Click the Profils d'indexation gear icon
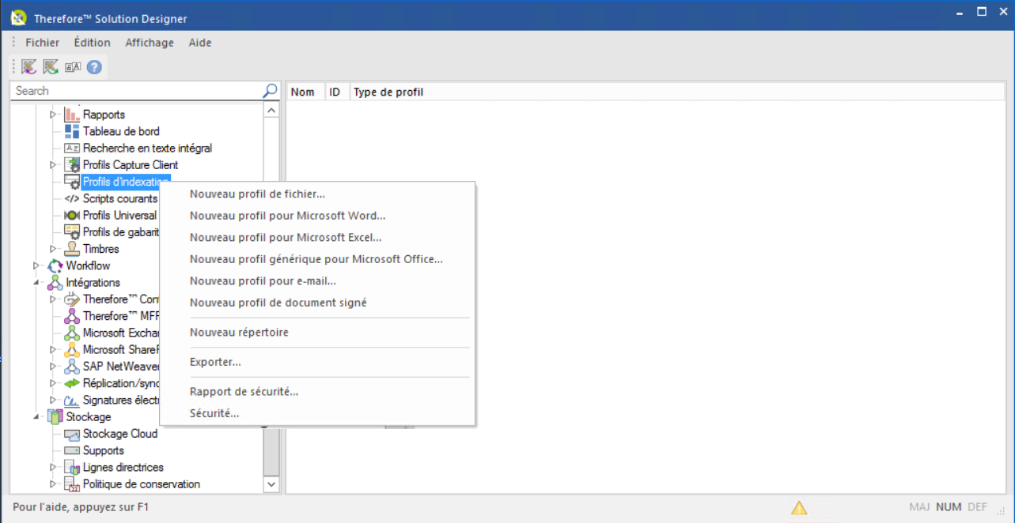1015x523 pixels. coord(72,182)
